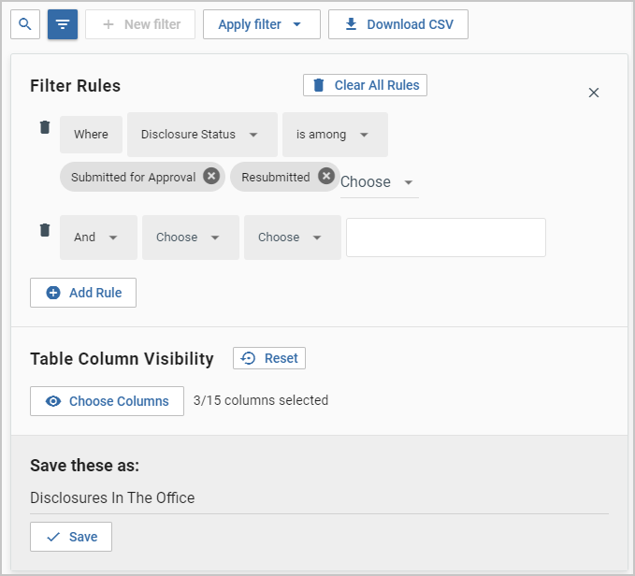
Task: Delete the Disclosure Status rule with trash icon
Action: (x=44, y=128)
